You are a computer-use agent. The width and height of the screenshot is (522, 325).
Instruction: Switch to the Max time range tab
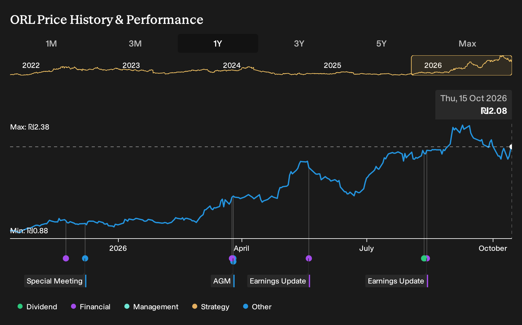[467, 43]
